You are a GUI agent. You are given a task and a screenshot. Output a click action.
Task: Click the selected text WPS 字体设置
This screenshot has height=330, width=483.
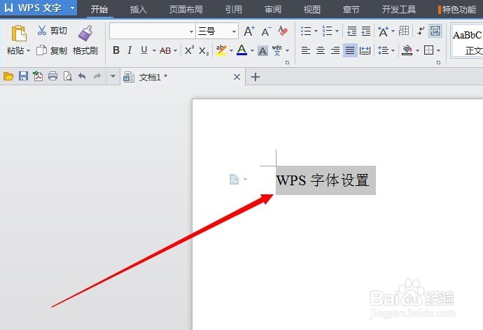[x=323, y=180]
